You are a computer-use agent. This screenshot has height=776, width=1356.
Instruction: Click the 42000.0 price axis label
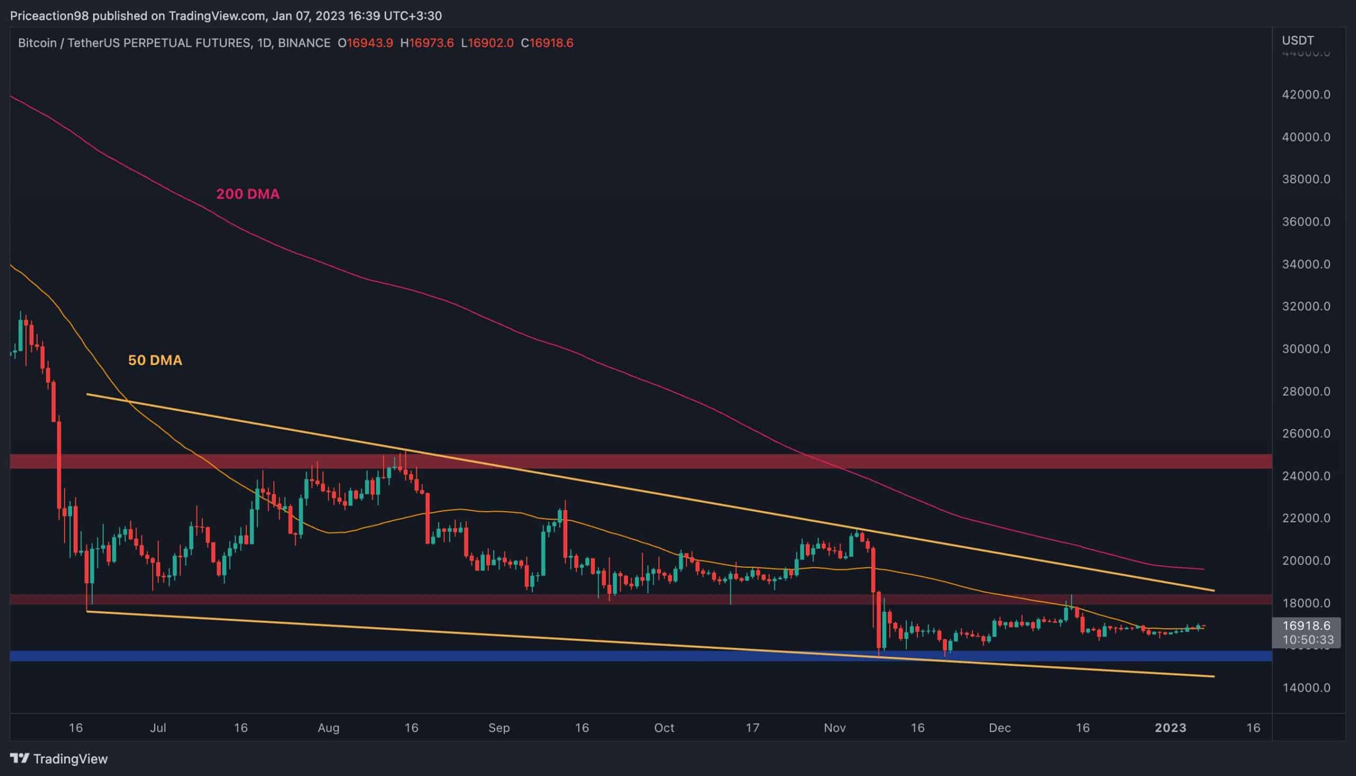tap(1306, 95)
